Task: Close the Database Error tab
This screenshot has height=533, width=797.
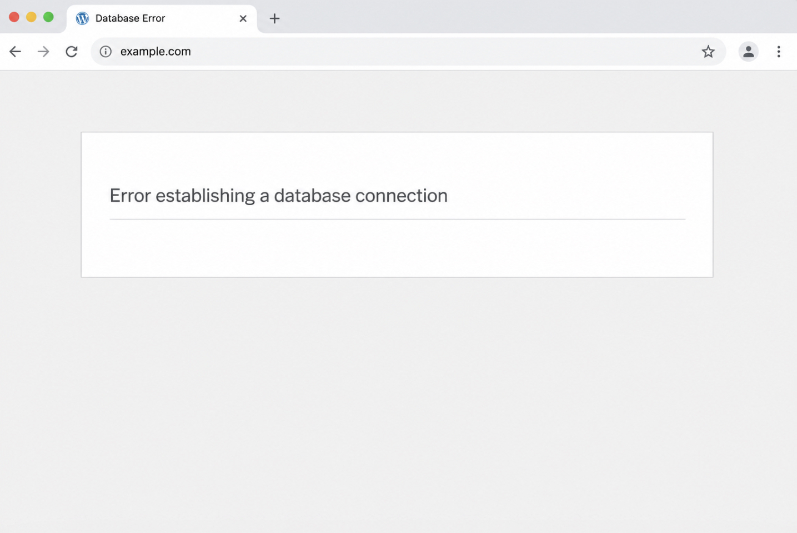Action: (x=243, y=18)
